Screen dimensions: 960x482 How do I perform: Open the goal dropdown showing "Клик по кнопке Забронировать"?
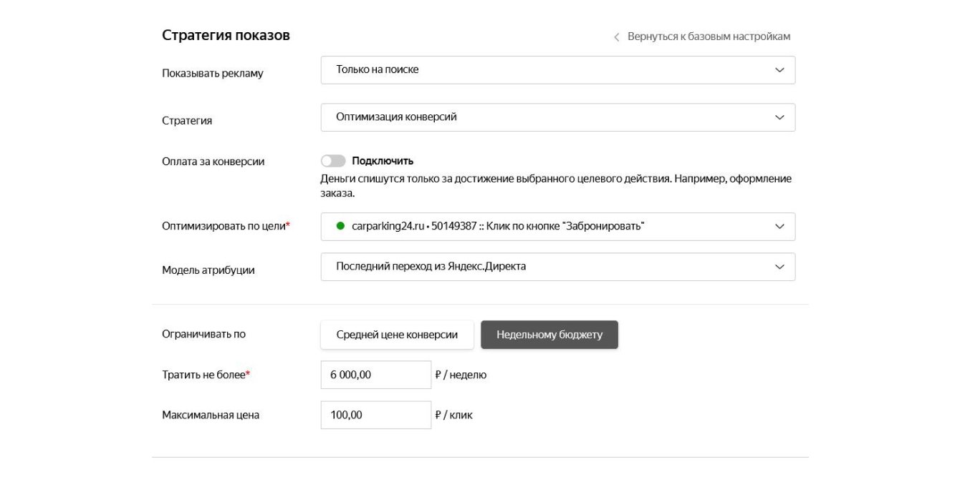point(544,226)
